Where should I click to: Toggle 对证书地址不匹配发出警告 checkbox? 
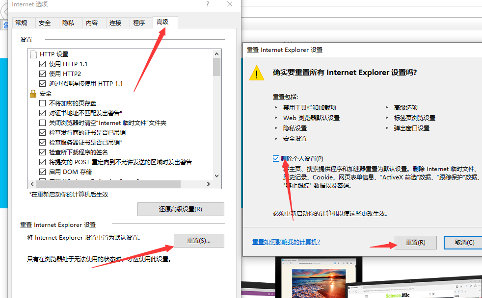pyautogui.click(x=42, y=113)
